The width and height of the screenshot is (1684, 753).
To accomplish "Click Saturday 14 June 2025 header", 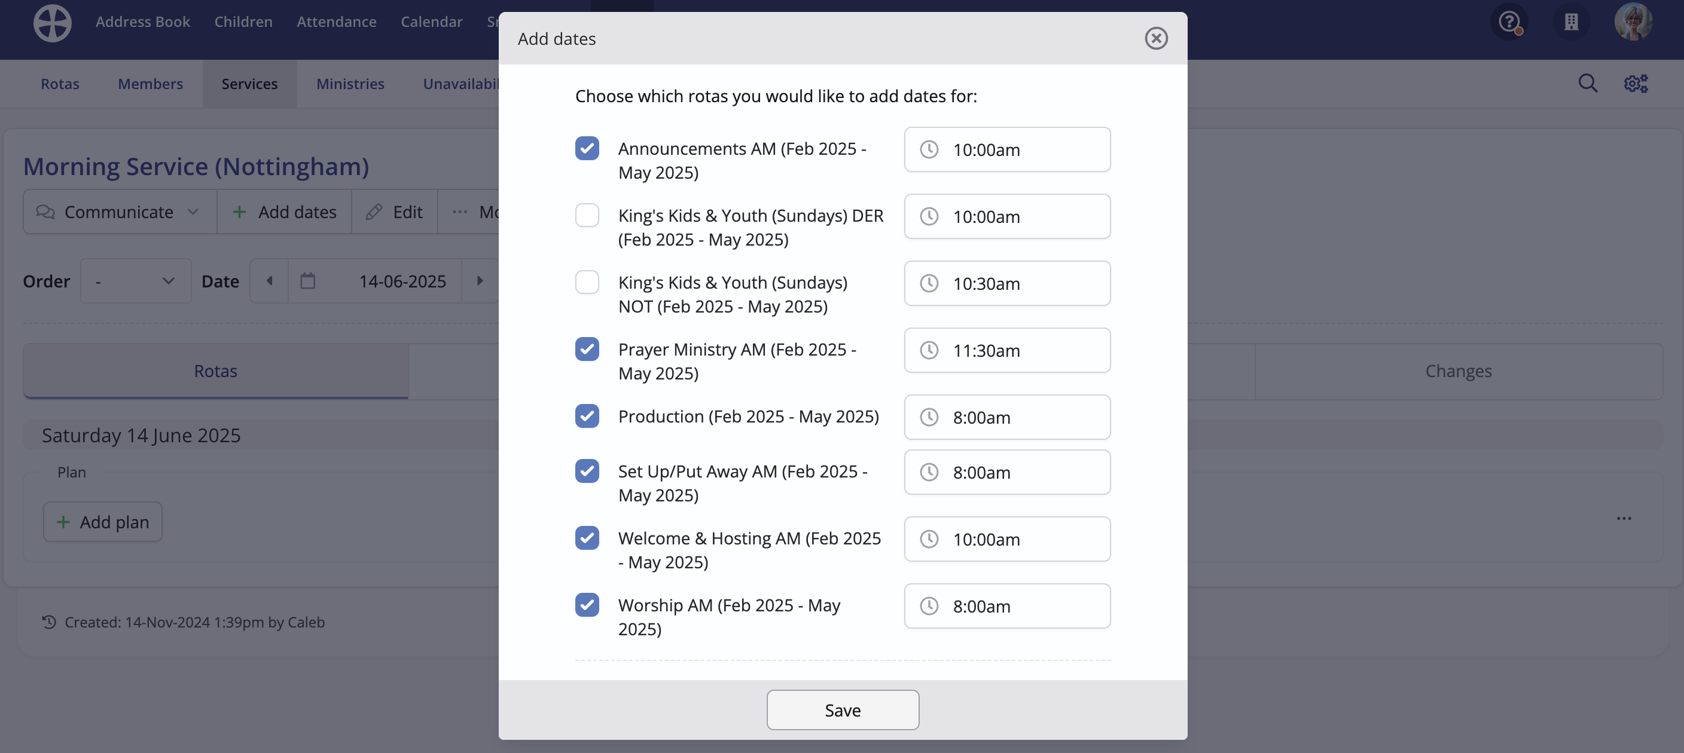I will point(141,435).
